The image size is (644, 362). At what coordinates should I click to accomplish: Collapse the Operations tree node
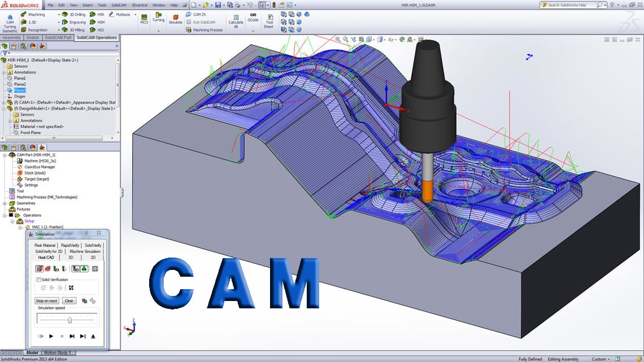tap(5, 216)
